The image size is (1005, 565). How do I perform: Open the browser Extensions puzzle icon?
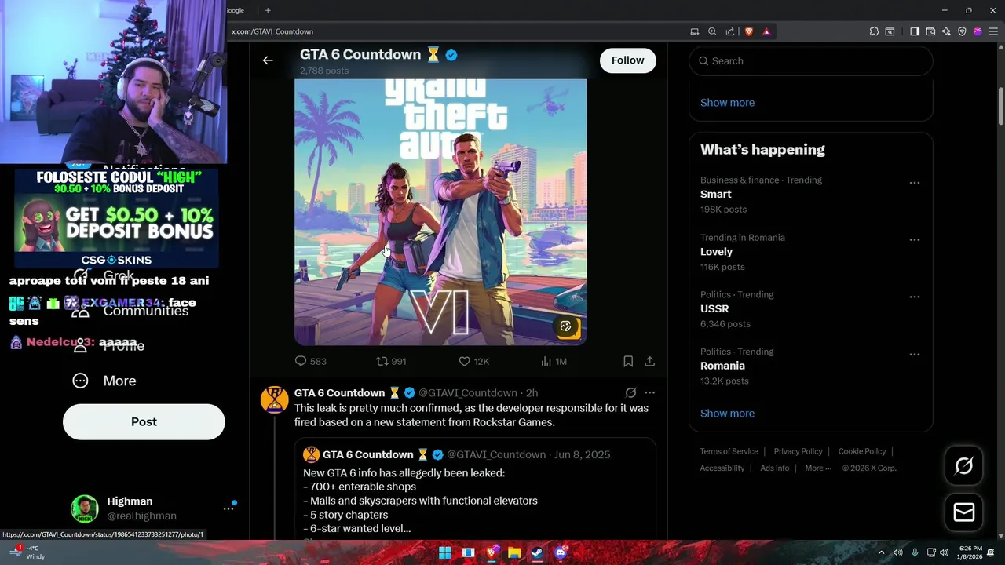(x=874, y=31)
